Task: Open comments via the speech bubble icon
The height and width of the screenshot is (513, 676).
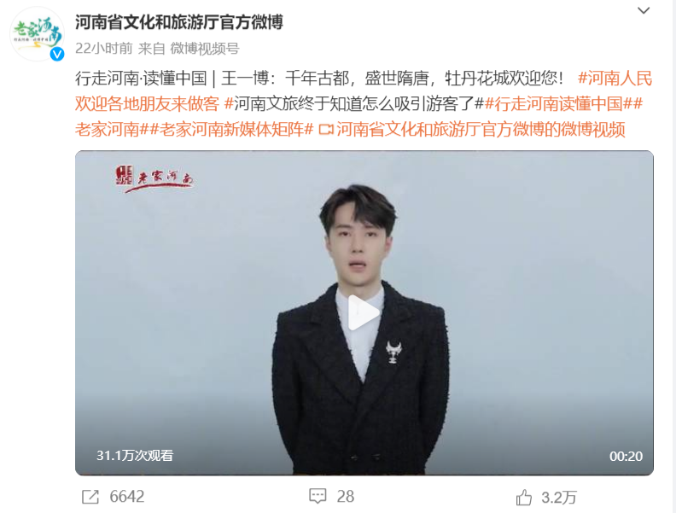Action: pyautogui.click(x=318, y=496)
